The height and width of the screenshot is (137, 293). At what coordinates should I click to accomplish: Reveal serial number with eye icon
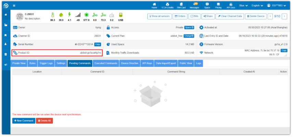pos(76,44)
